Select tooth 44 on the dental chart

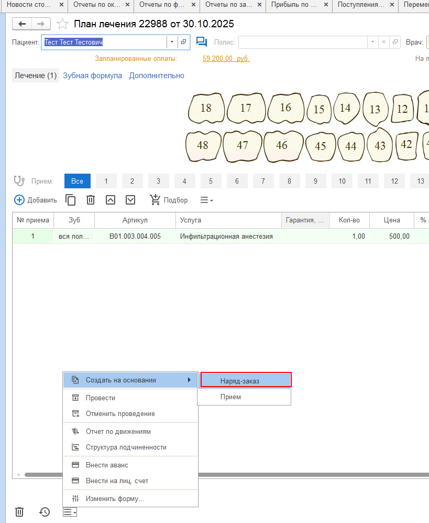tap(351, 146)
